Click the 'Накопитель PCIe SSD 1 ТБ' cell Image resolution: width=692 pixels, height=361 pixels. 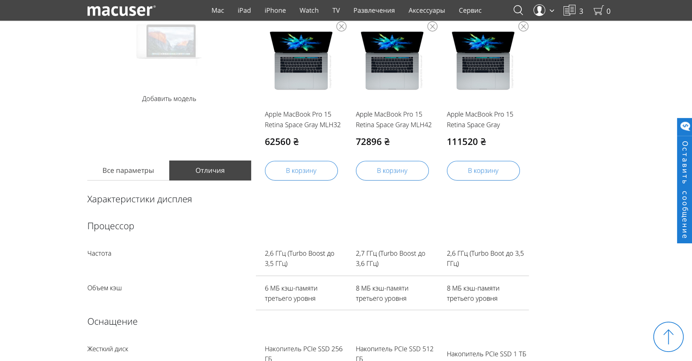[486, 354]
